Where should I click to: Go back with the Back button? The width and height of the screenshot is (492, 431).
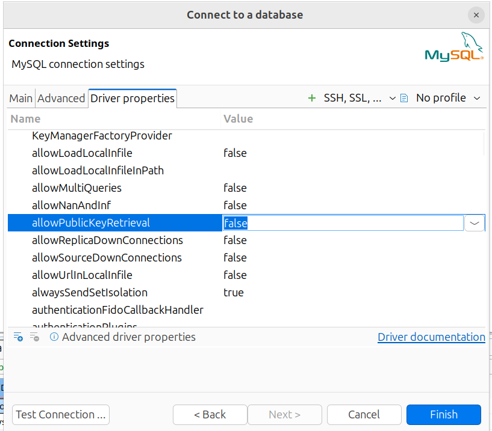click(210, 415)
